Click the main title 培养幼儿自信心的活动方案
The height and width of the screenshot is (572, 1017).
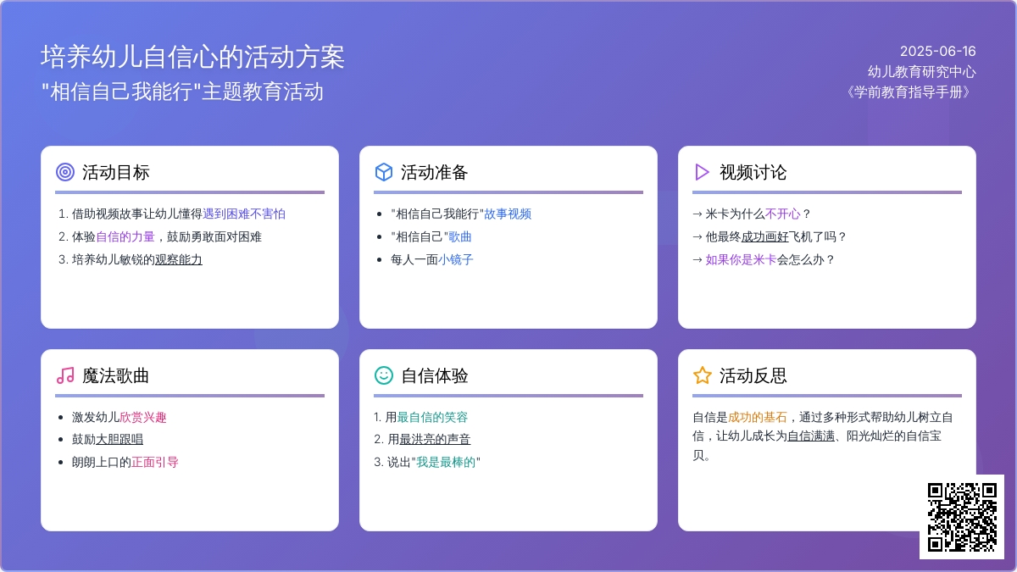click(x=193, y=57)
